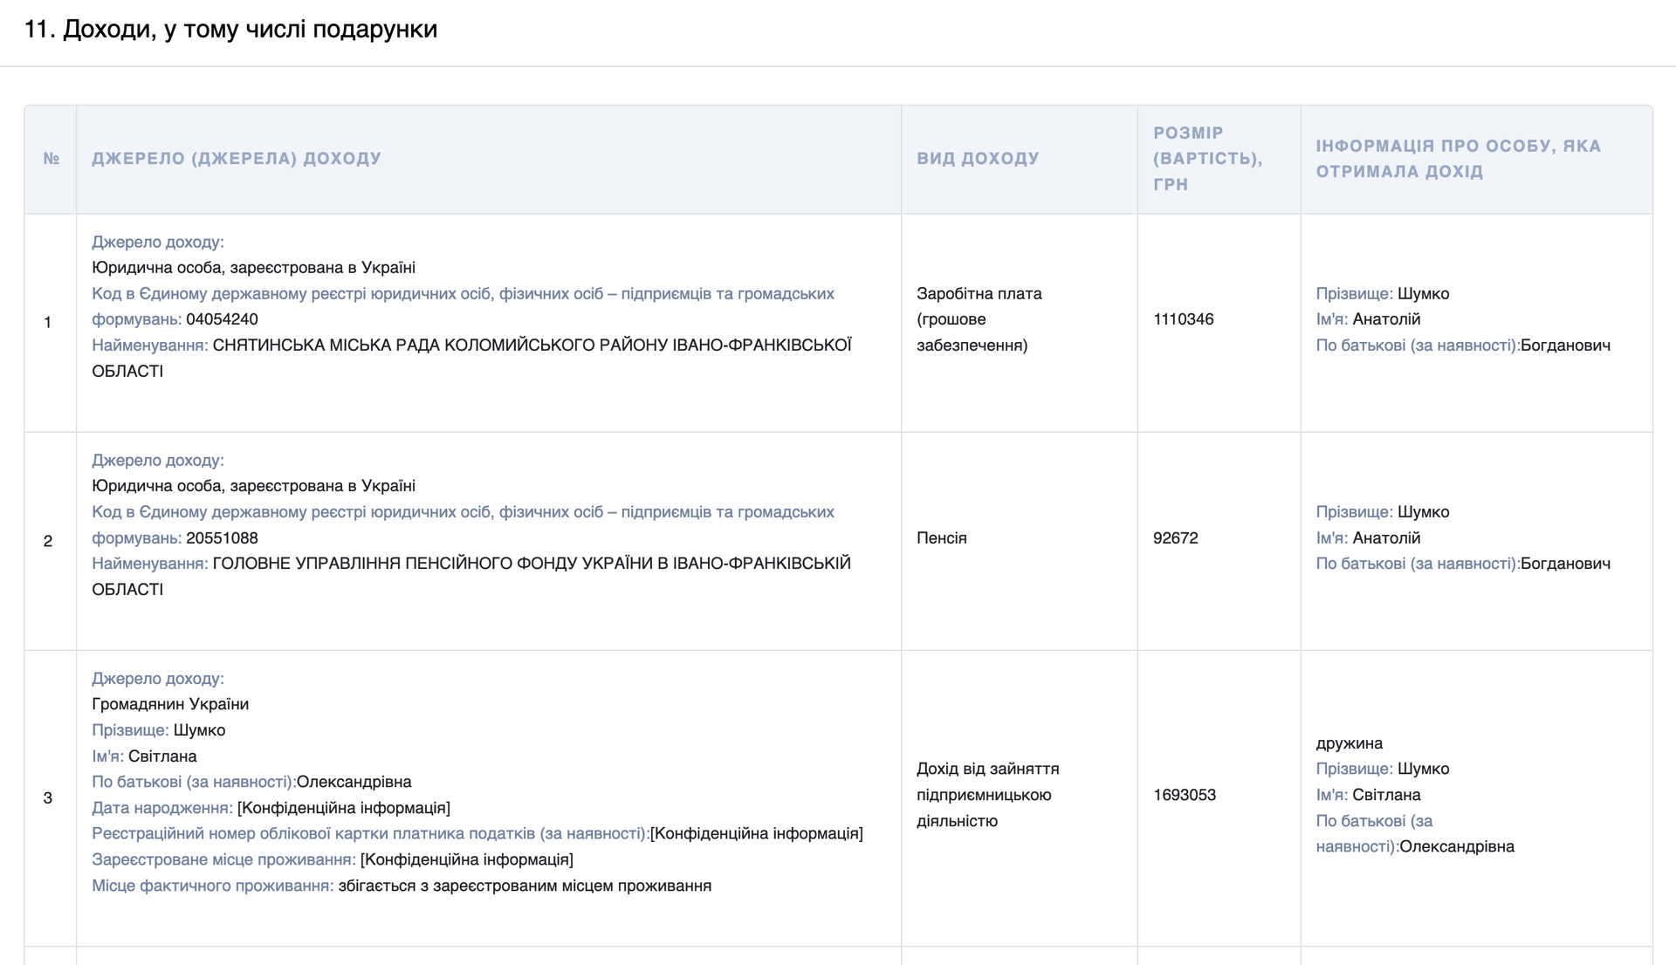Click "Ім'я: Анатолій" in the pension row
This screenshot has height=965, width=1676.
click(x=1369, y=538)
